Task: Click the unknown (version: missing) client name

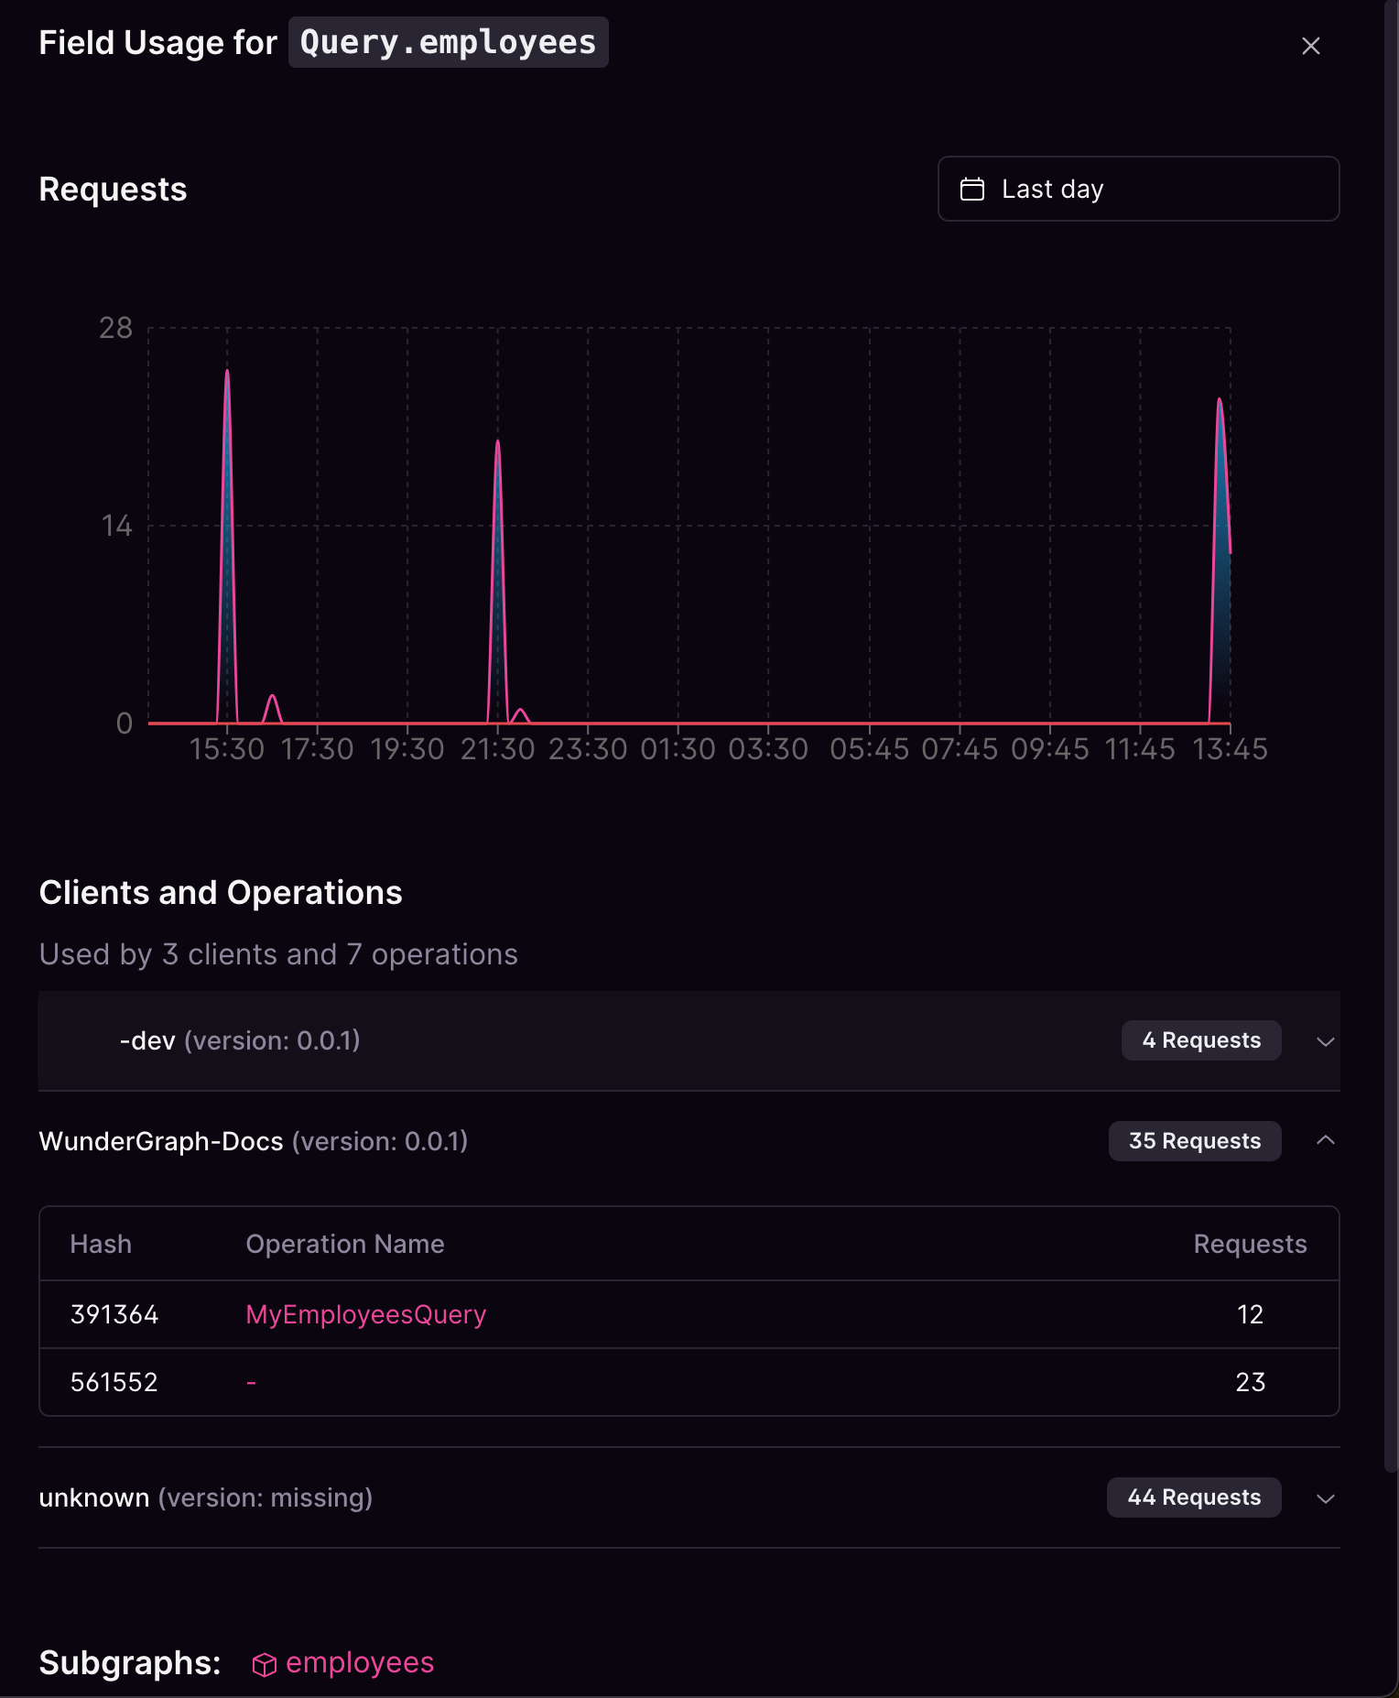Action: click(206, 1497)
